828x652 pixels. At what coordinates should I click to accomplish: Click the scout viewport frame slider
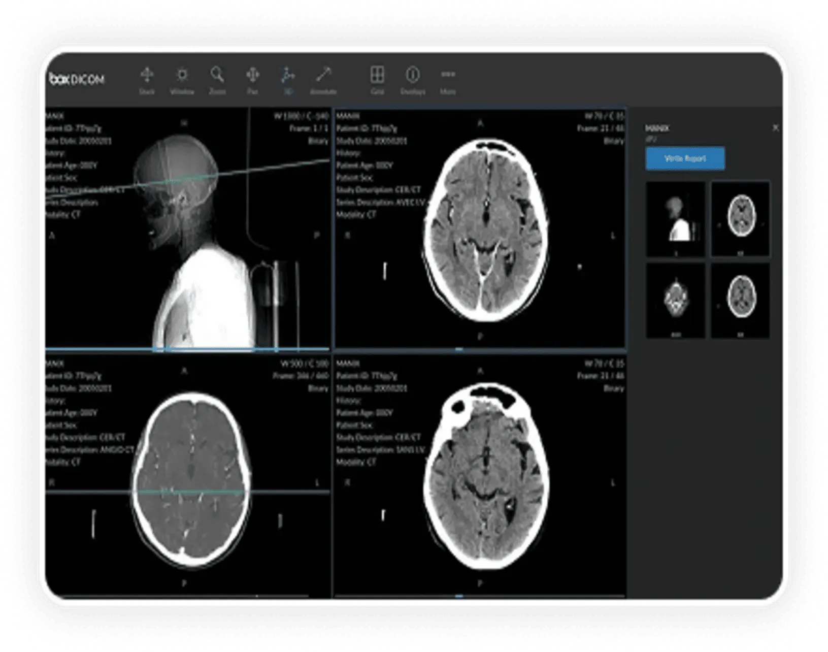tap(187, 349)
